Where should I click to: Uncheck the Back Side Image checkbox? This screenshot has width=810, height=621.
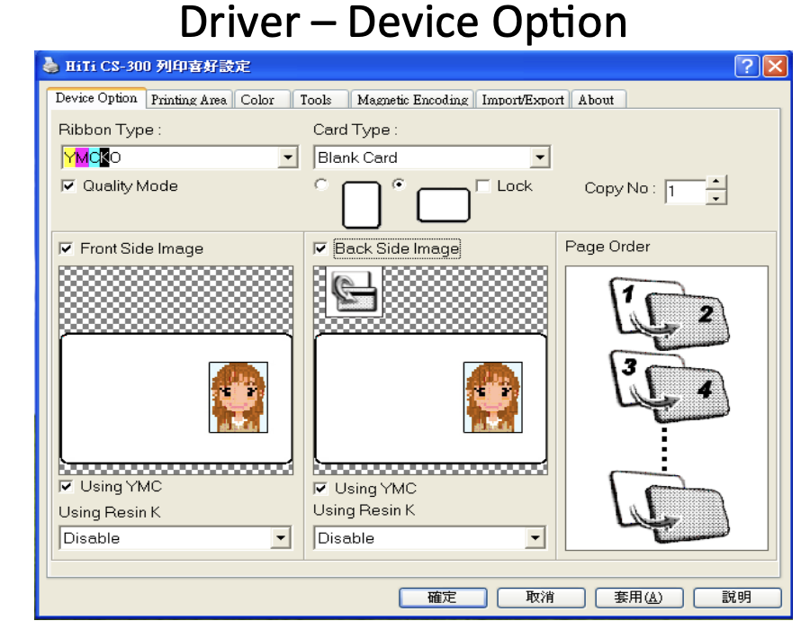[320, 248]
